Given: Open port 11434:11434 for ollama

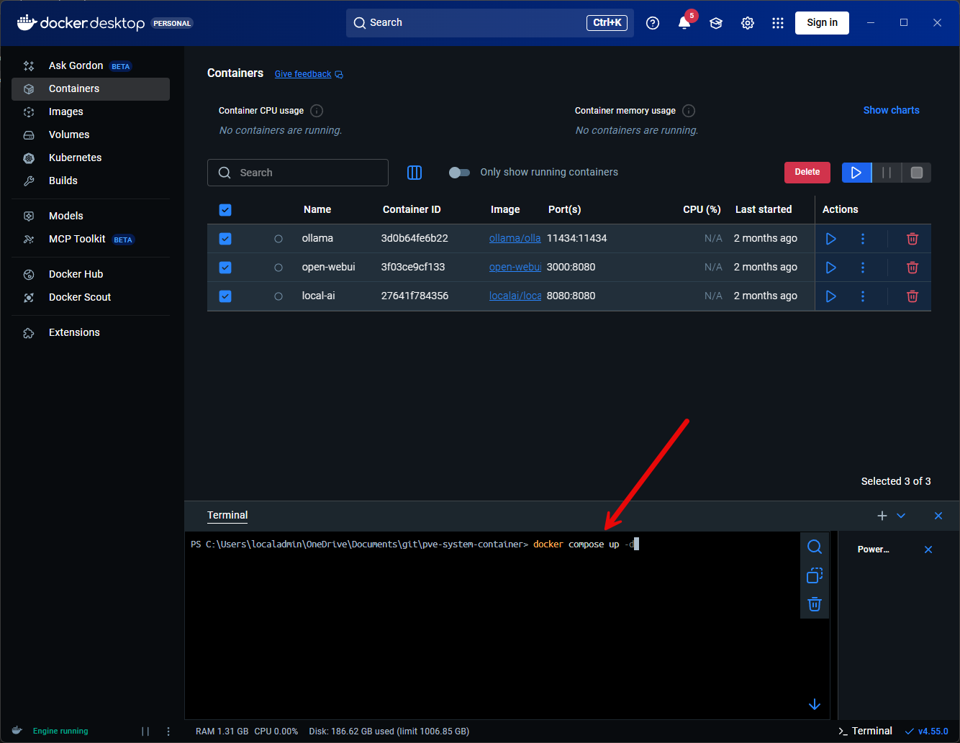Looking at the screenshot, I should coord(577,239).
